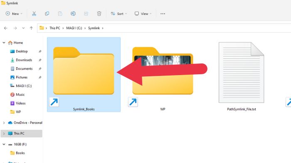
Task: Open Videos in sidebar
Action: tap(21, 103)
